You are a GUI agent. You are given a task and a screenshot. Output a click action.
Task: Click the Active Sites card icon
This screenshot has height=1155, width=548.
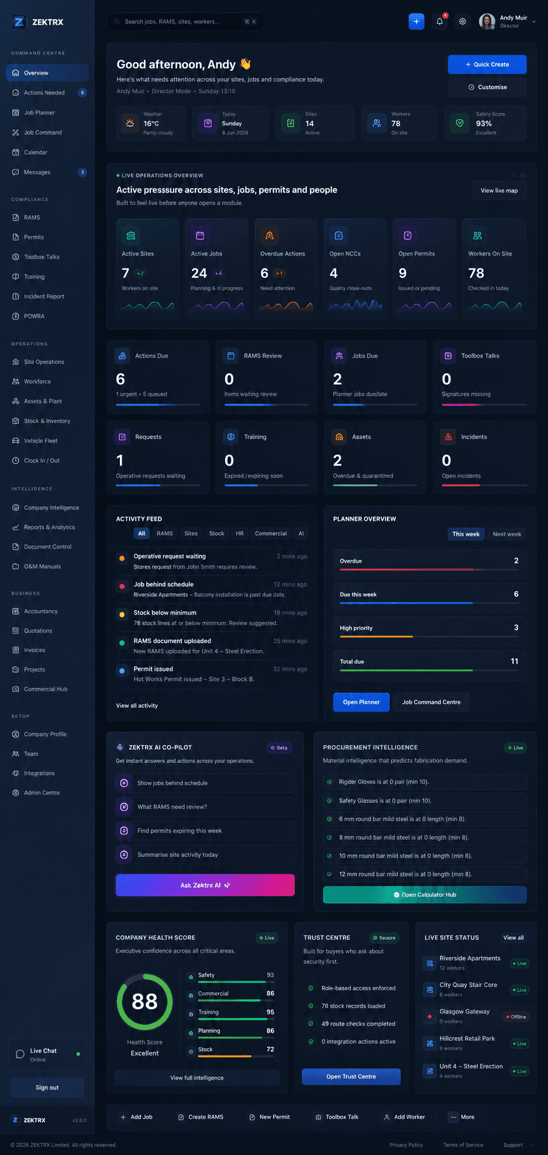131,235
